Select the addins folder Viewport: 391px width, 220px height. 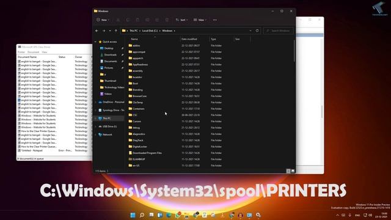pyautogui.click(x=136, y=45)
